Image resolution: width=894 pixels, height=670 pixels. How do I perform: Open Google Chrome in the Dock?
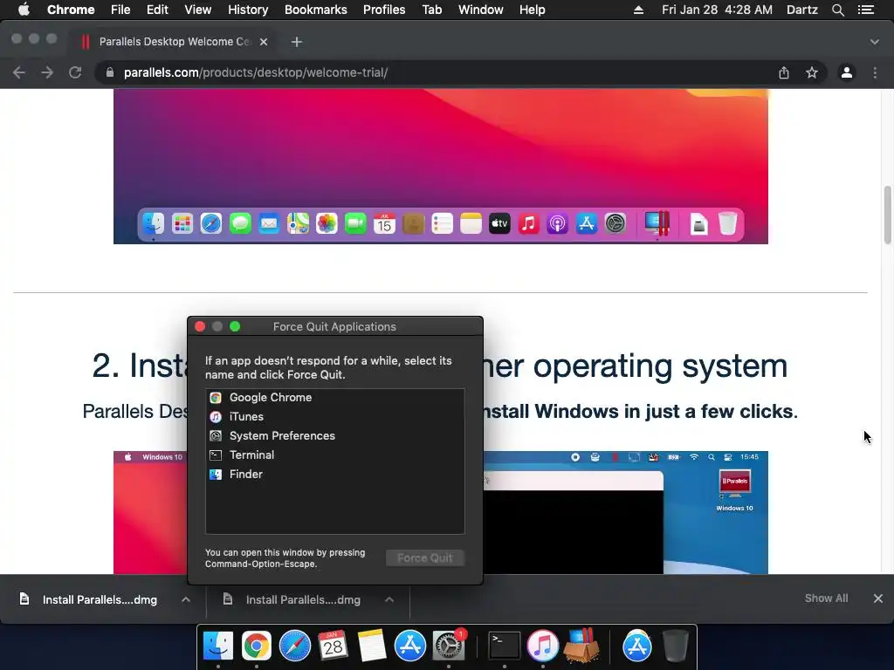click(x=256, y=646)
